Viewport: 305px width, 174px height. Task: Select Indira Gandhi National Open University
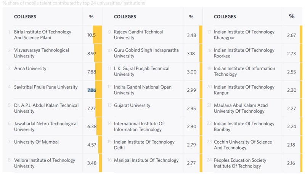(x=143, y=90)
